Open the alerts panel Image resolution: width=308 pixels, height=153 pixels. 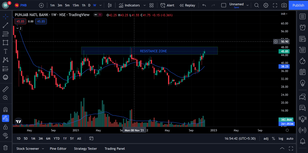point(302,28)
